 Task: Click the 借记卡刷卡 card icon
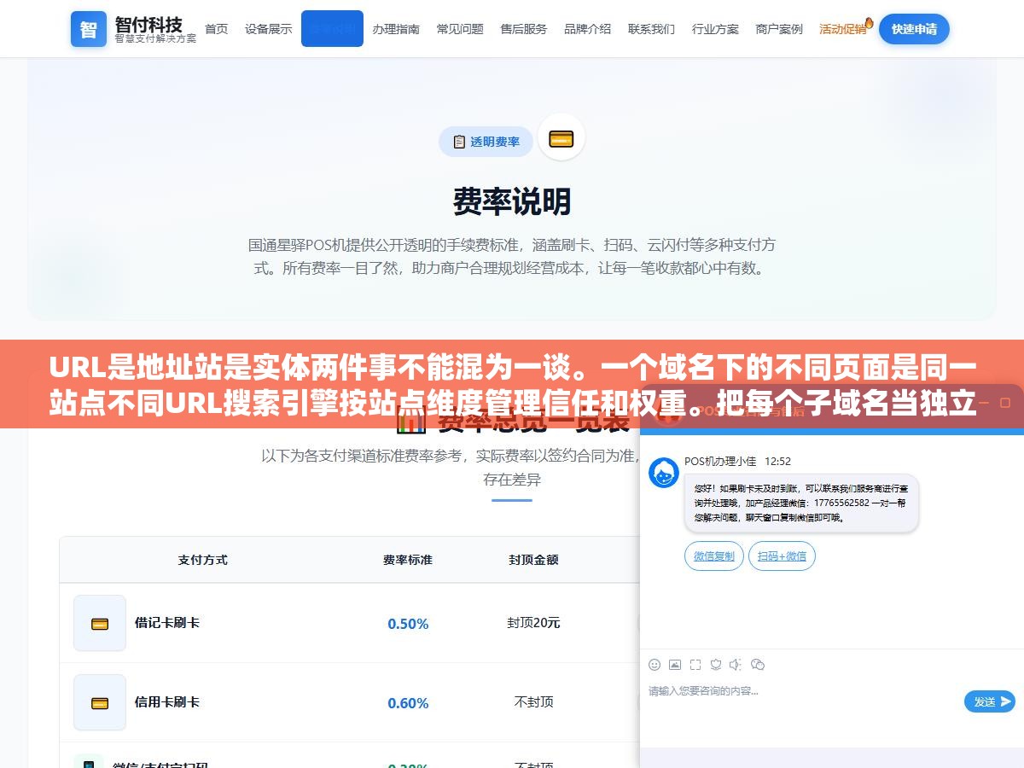pyautogui.click(x=100, y=623)
